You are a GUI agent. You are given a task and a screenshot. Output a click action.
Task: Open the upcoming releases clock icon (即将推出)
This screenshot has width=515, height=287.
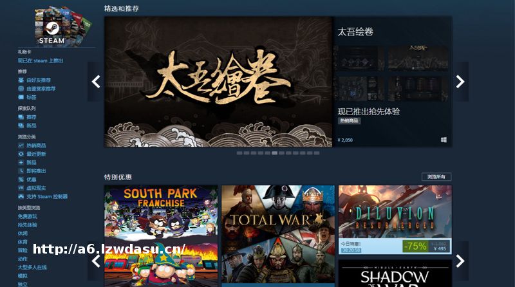[21, 171]
